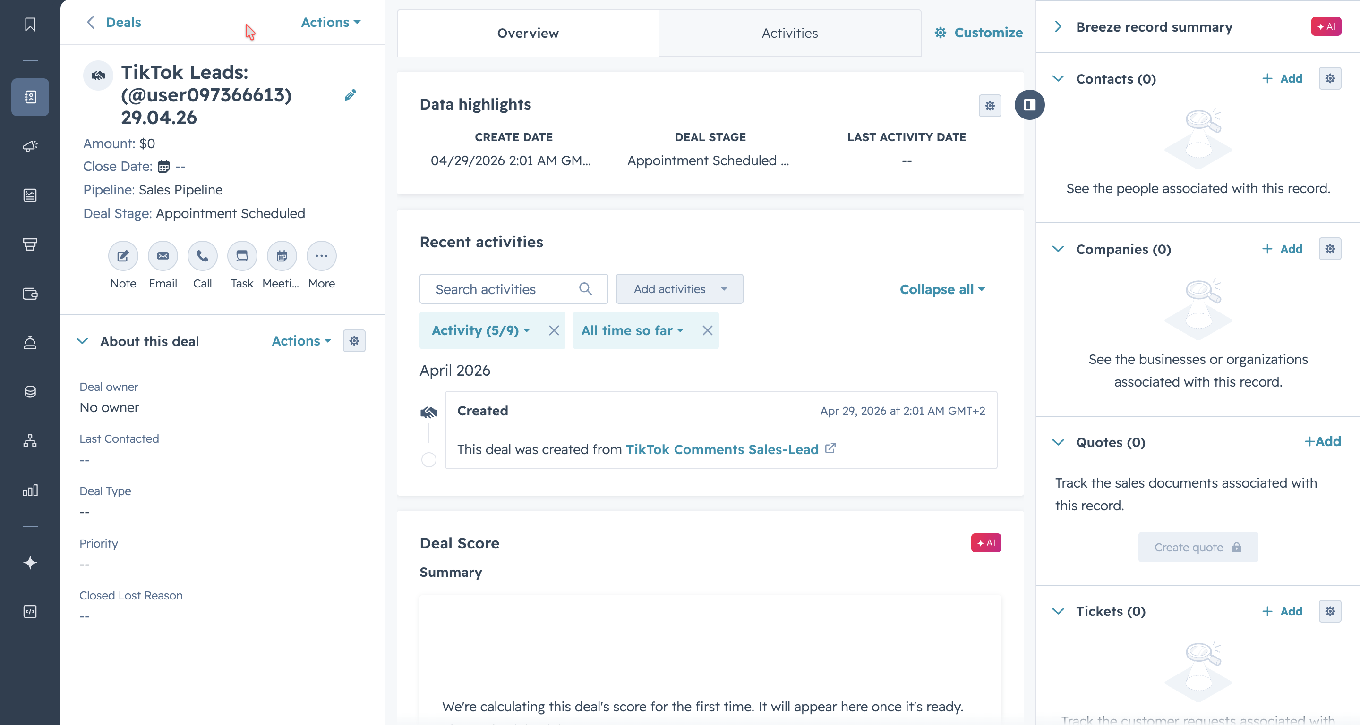Toggle the timeline circle under Created activity
Screen dimensions: 1360x725
pyautogui.click(x=429, y=460)
